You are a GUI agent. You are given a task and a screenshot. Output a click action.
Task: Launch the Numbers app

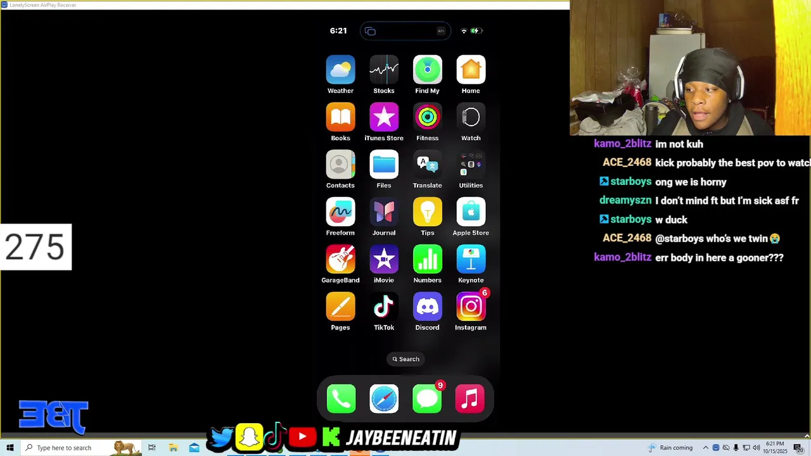coord(428,260)
